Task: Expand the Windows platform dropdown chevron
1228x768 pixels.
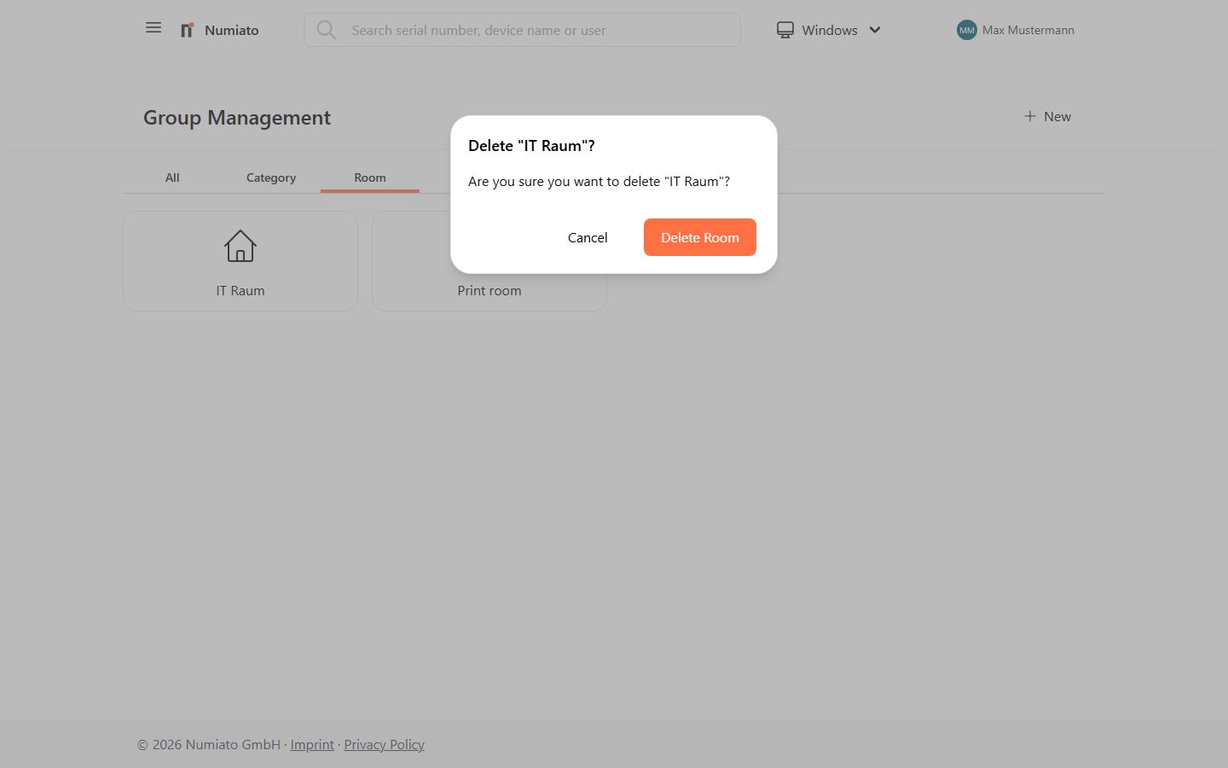Action: (875, 30)
